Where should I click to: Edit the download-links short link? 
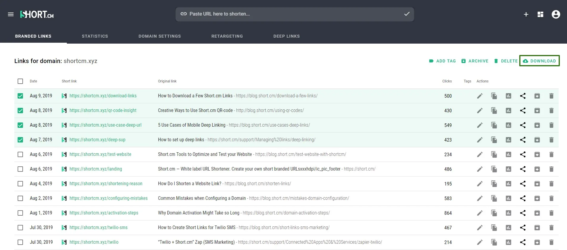480,96
